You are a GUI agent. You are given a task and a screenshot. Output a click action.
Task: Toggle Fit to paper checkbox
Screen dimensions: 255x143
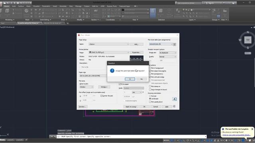[120, 84]
